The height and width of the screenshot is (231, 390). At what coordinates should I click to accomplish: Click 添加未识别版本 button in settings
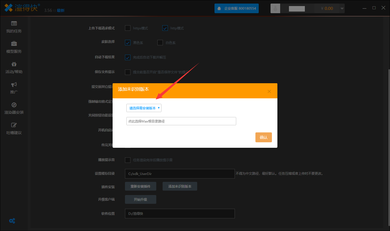coord(180,186)
